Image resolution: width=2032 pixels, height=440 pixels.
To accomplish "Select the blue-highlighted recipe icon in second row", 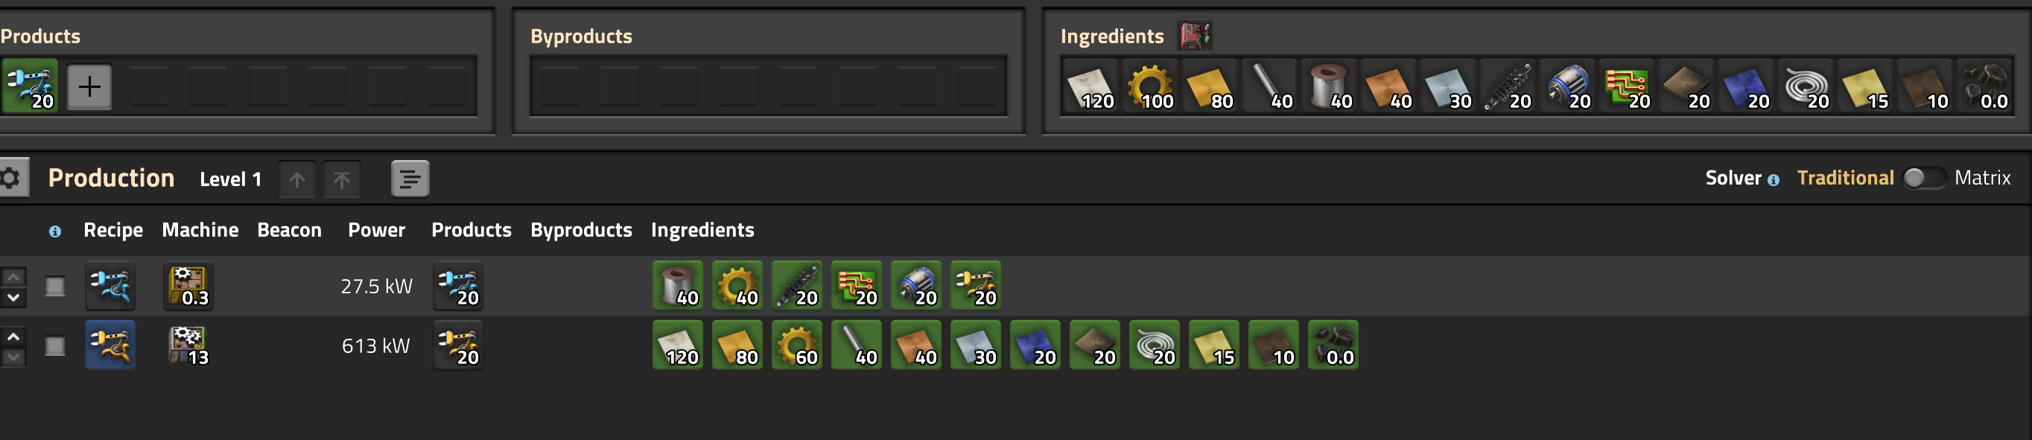I will [x=110, y=345].
